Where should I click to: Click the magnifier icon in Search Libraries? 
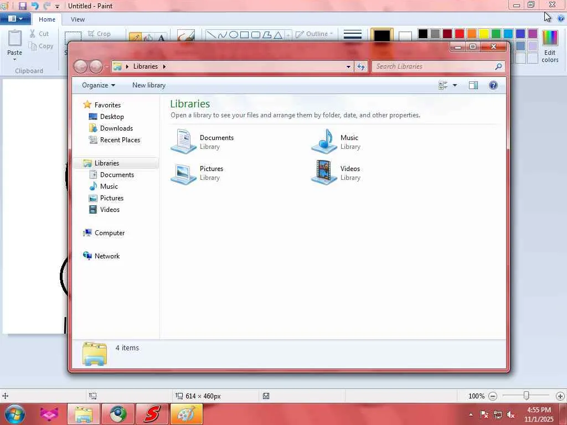point(498,66)
